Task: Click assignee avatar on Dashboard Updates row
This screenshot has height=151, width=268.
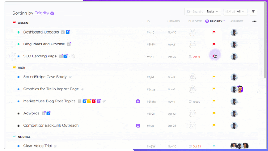Action: (x=234, y=32)
